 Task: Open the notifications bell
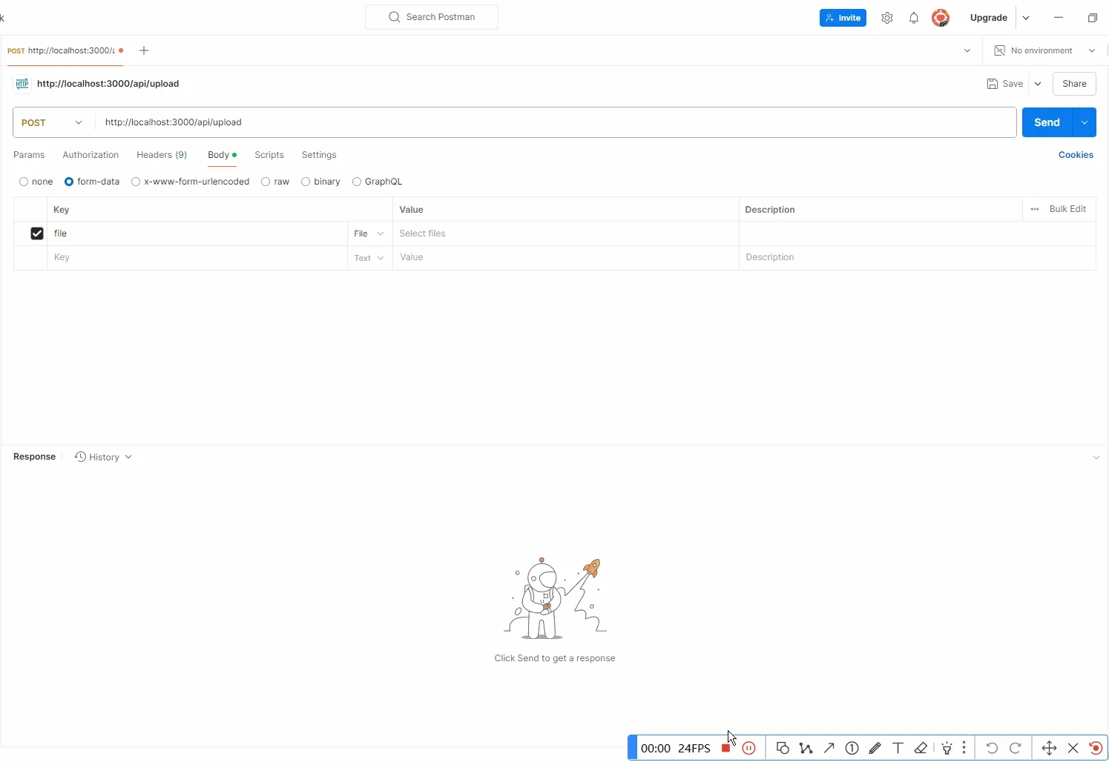(914, 18)
